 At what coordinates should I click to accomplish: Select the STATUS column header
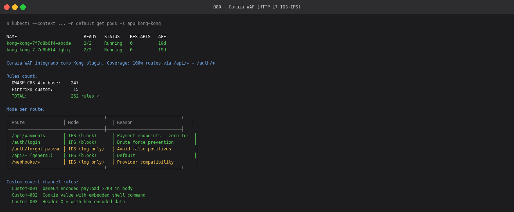112,37
